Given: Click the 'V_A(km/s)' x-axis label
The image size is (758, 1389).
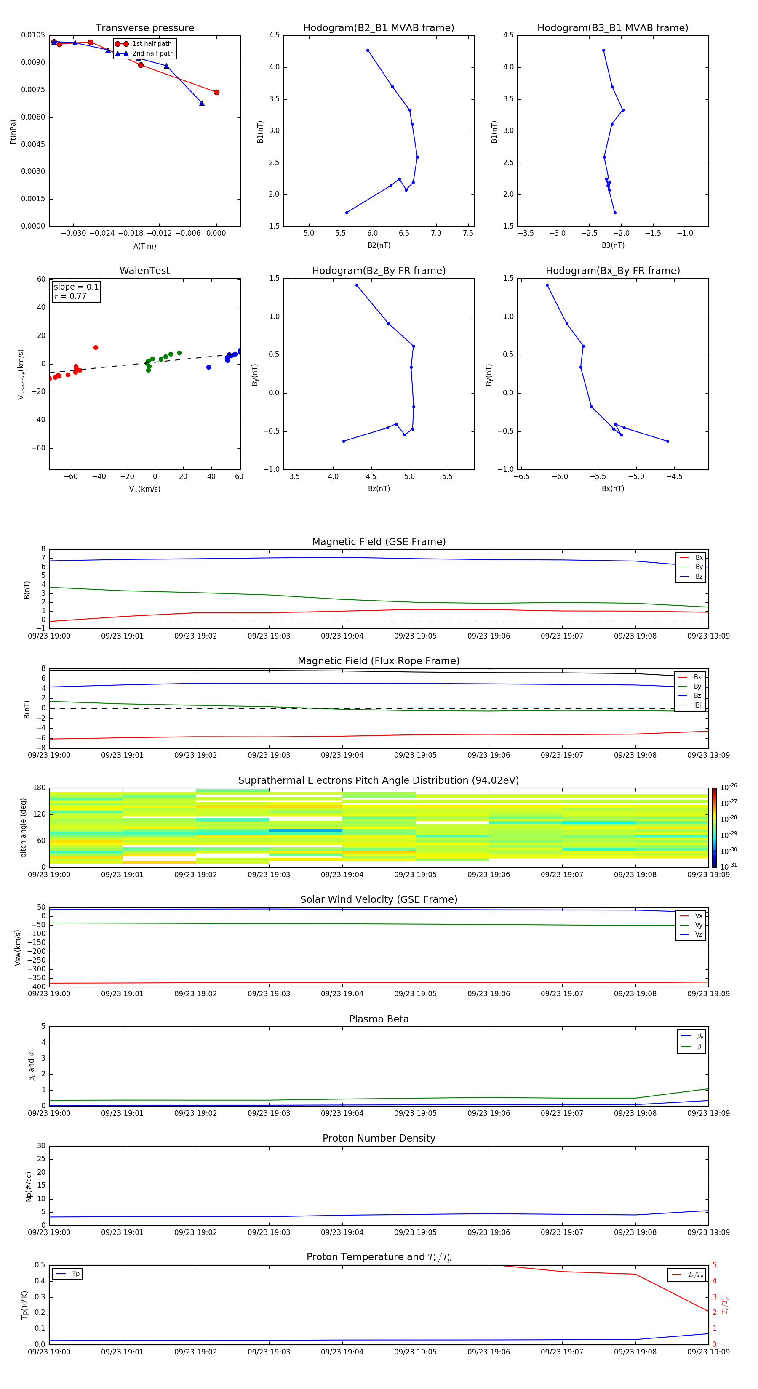Looking at the screenshot, I should [144, 489].
